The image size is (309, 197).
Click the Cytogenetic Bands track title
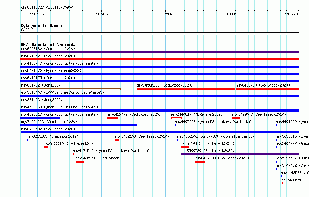point(41,26)
